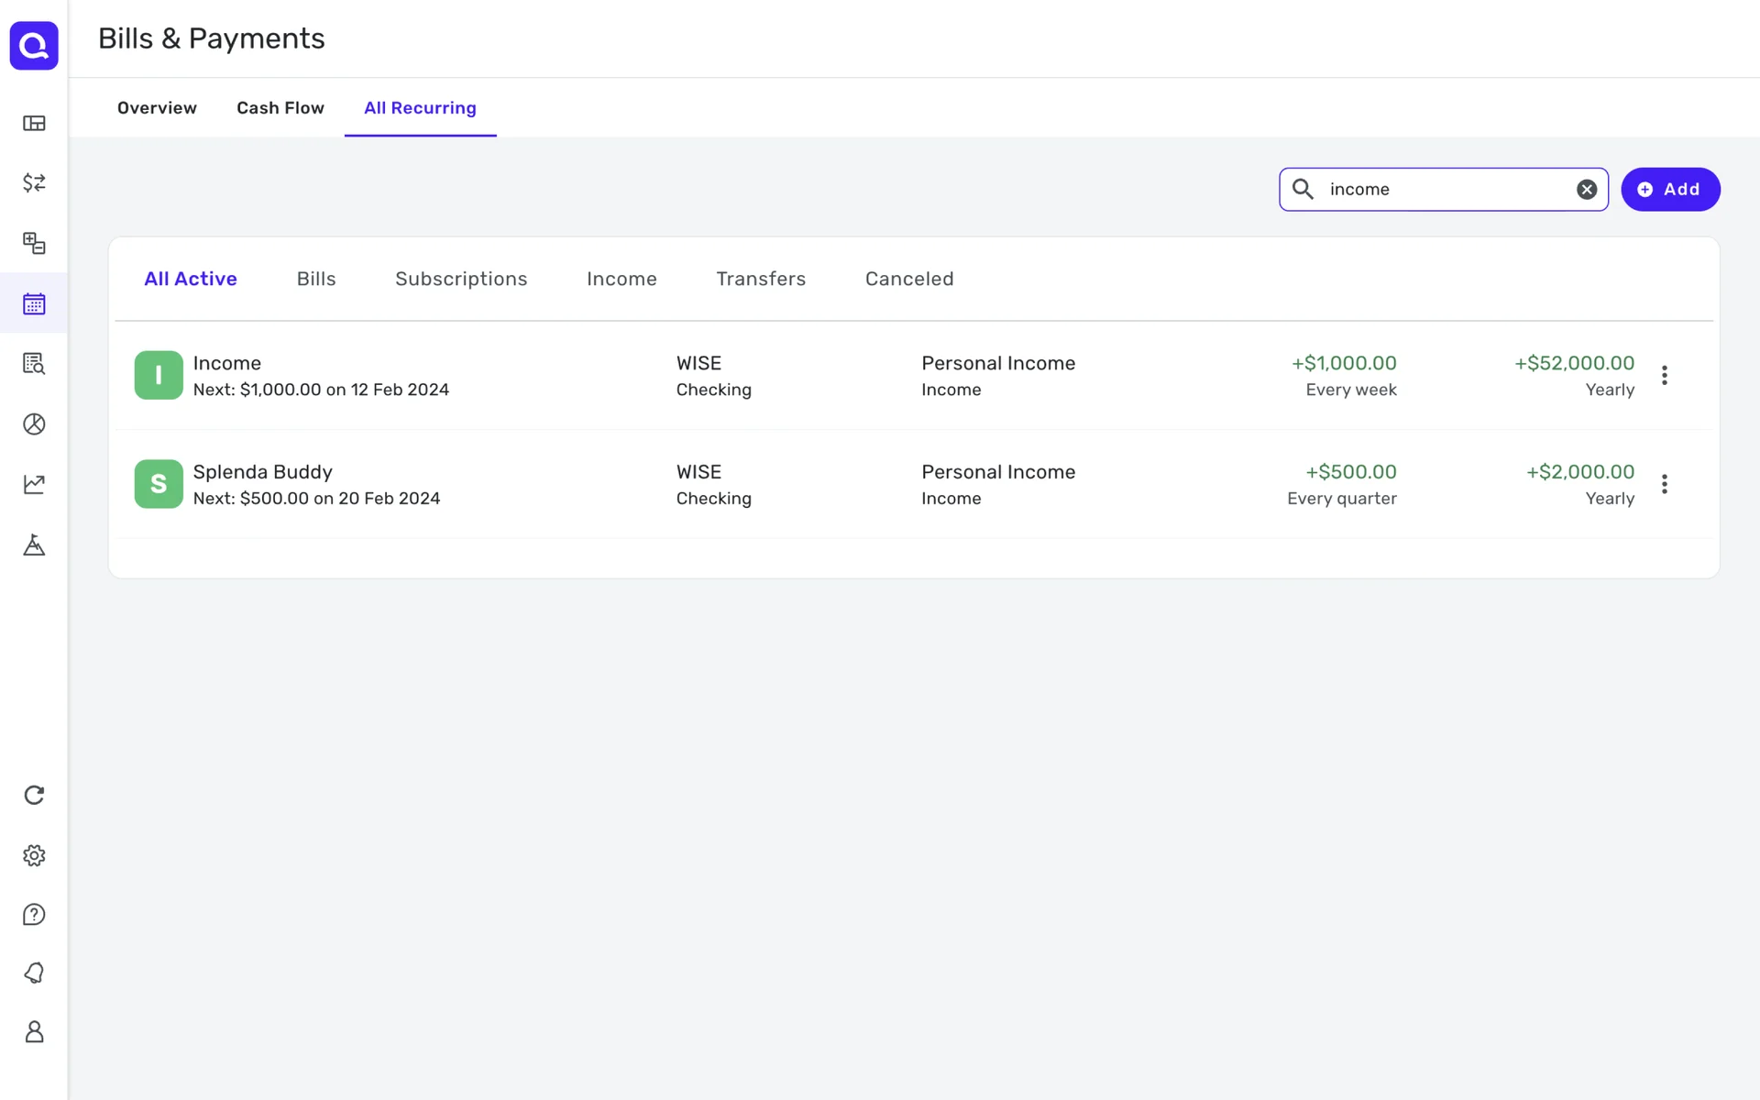Open the notifications bell icon
Image resolution: width=1760 pixels, height=1100 pixels.
(x=34, y=973)
